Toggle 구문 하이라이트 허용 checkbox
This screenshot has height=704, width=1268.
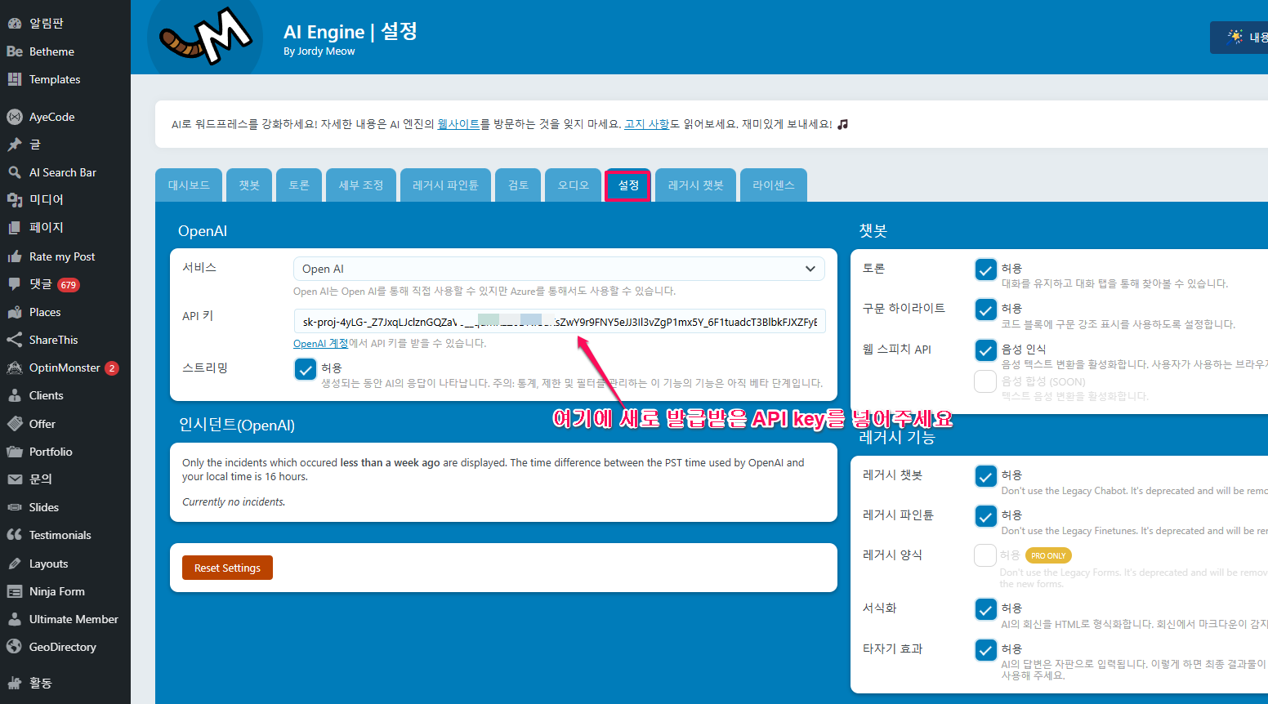pos(986,310)
